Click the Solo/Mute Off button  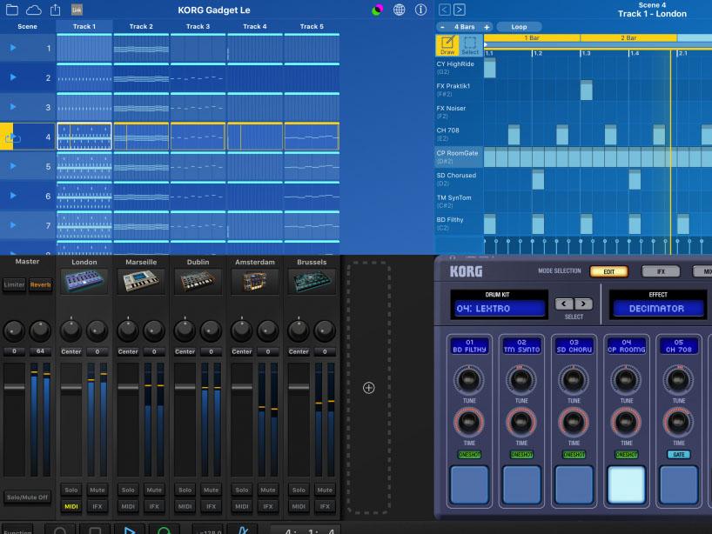[28, 497]
